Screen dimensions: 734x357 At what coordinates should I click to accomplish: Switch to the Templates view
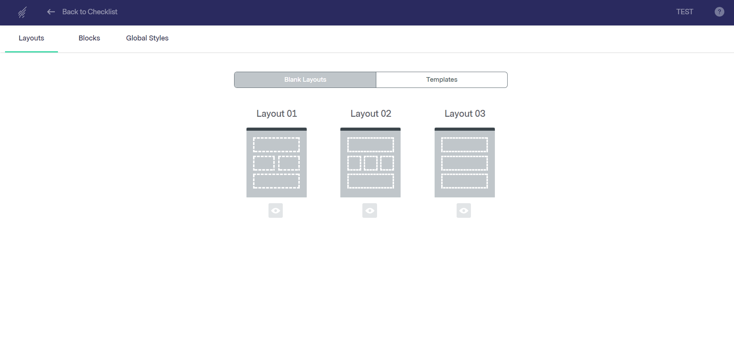(442, 80)
